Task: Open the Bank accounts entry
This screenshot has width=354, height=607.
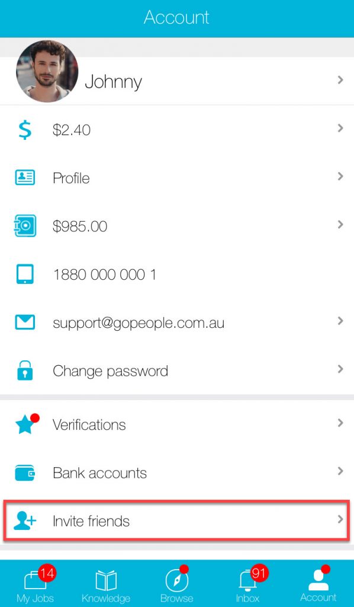Action: coord(177,472)
